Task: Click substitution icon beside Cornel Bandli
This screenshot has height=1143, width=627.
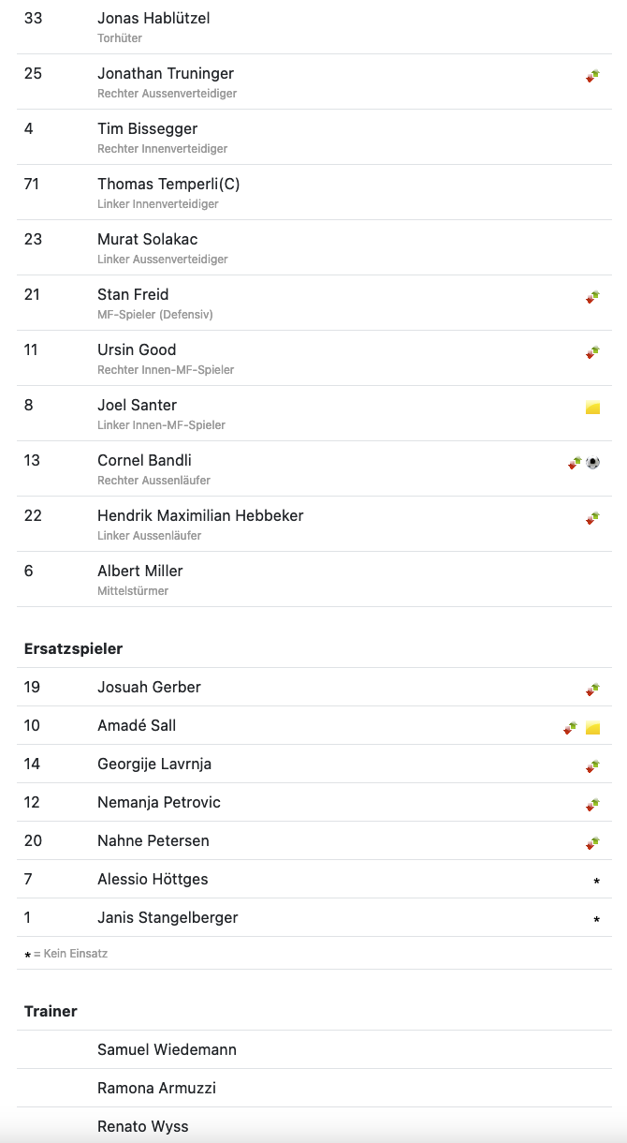Action: (574, 463)
